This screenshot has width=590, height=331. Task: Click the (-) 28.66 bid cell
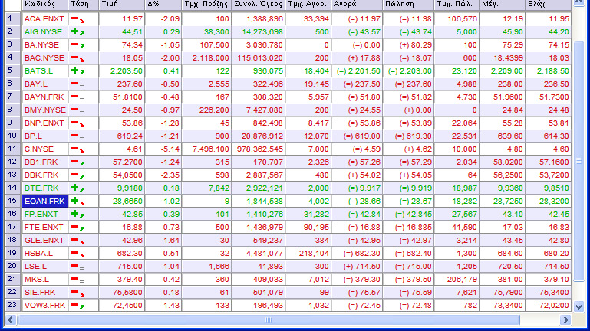click(x=357, y=202)
